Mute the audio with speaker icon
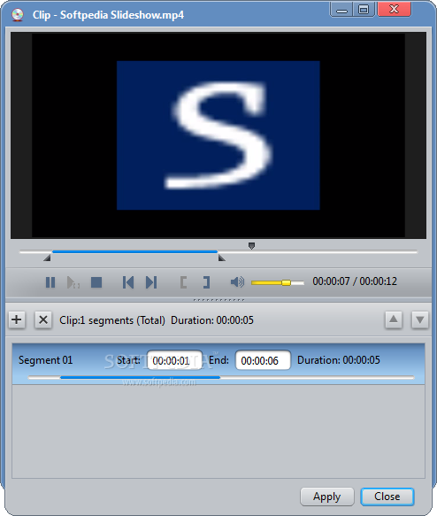Image resolution: width=437 pixels, height=516 pixels. click(237, 282)
